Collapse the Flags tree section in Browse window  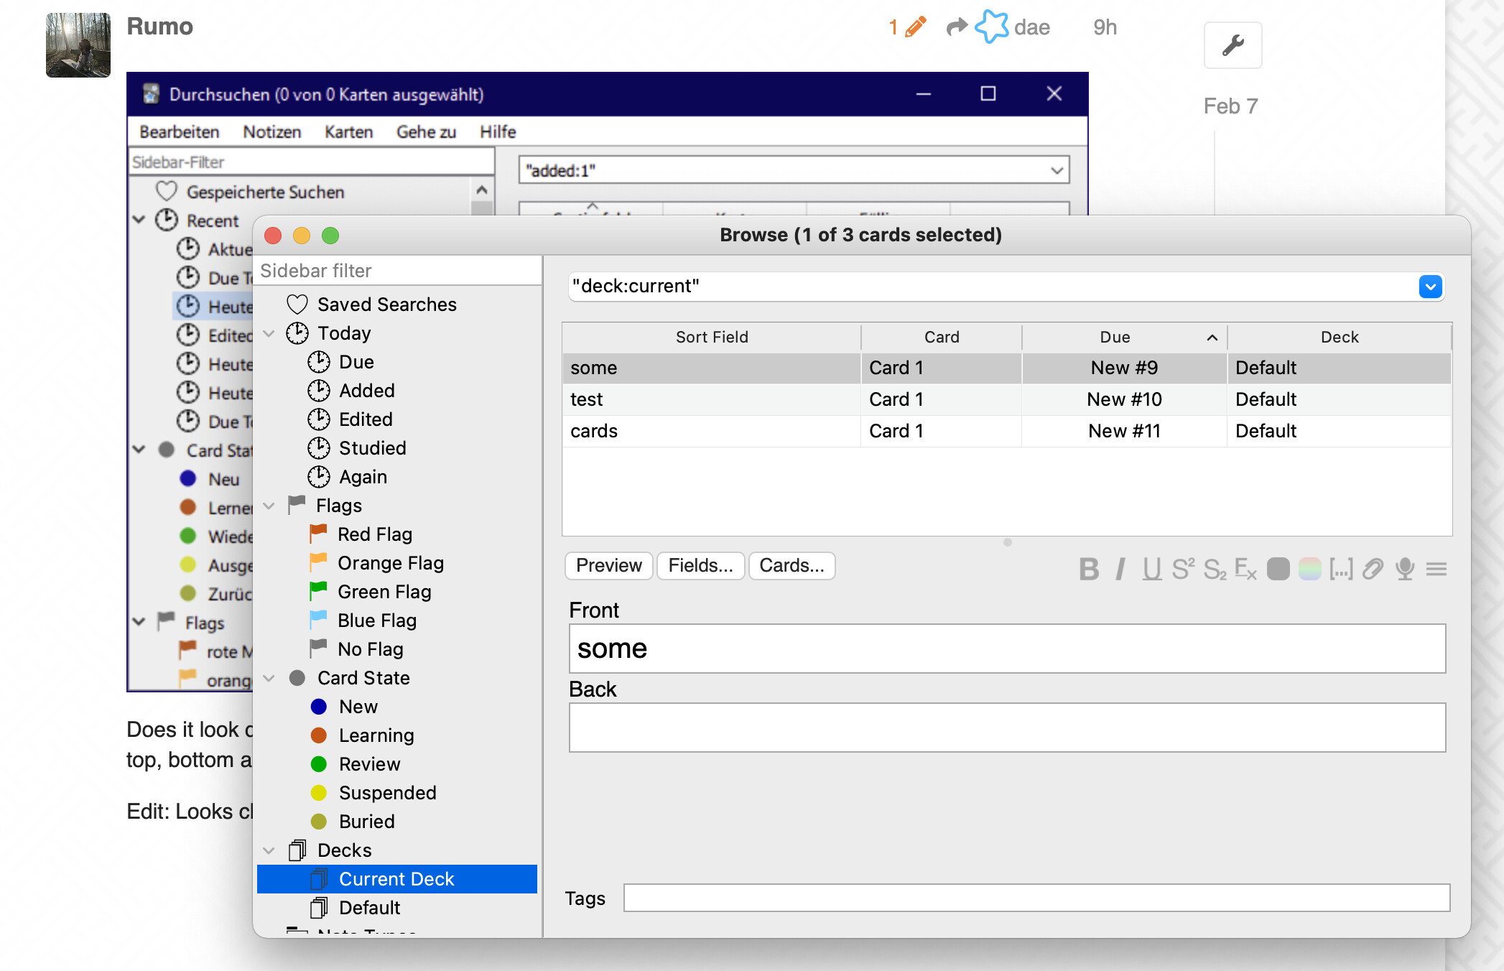(269, 506)
